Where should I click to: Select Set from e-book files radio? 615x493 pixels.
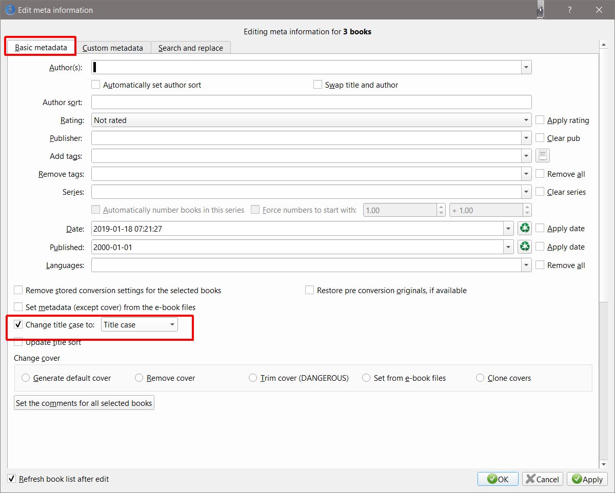[366, 378]
